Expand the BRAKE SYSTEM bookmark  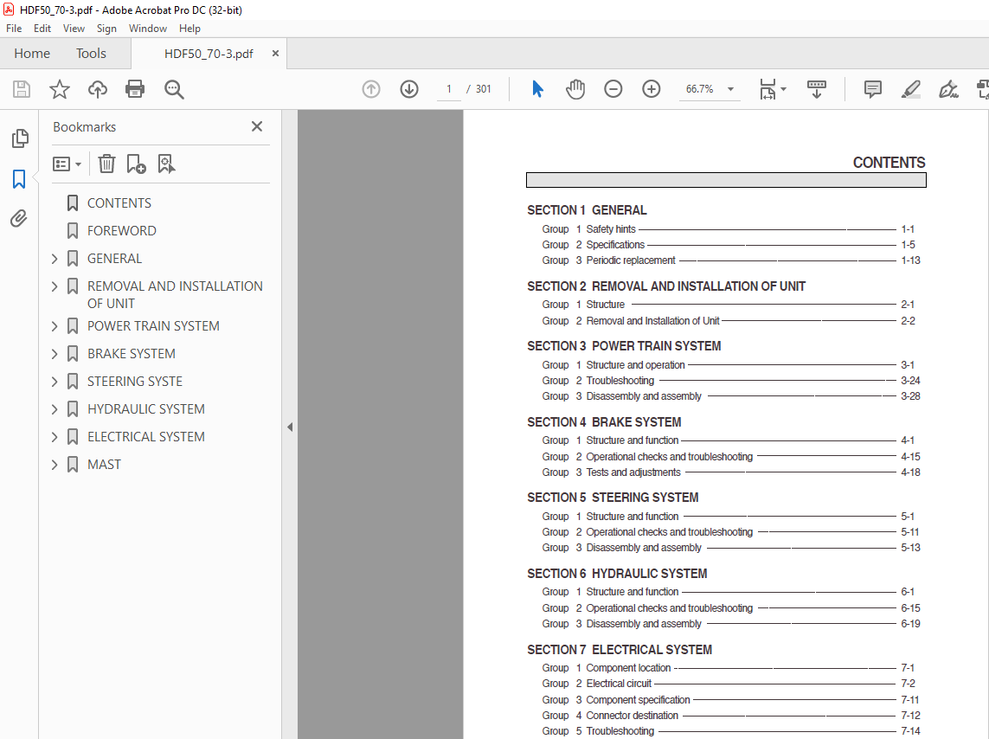[55, 354]
